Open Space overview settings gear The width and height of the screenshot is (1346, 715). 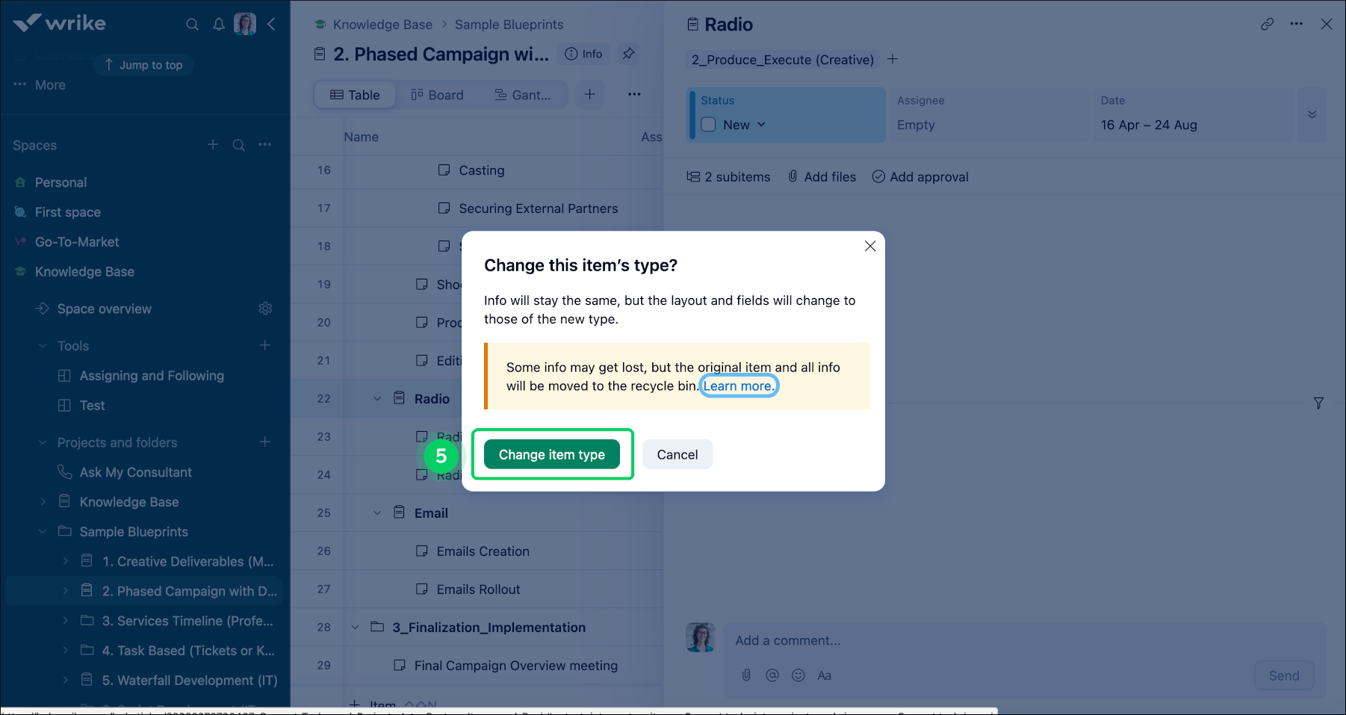(x=265, y=308)
